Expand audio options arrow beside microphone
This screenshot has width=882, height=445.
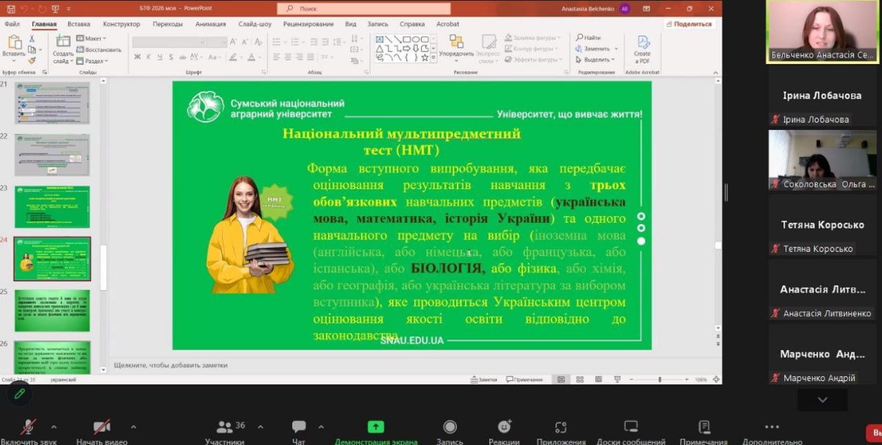[54, 426]
